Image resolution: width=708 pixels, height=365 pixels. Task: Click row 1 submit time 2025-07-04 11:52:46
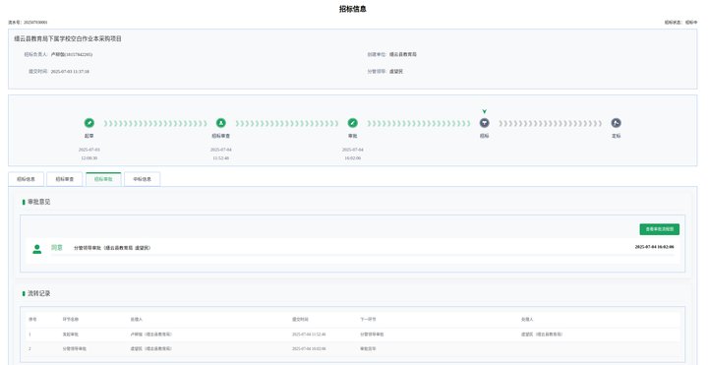click(309, 335)
